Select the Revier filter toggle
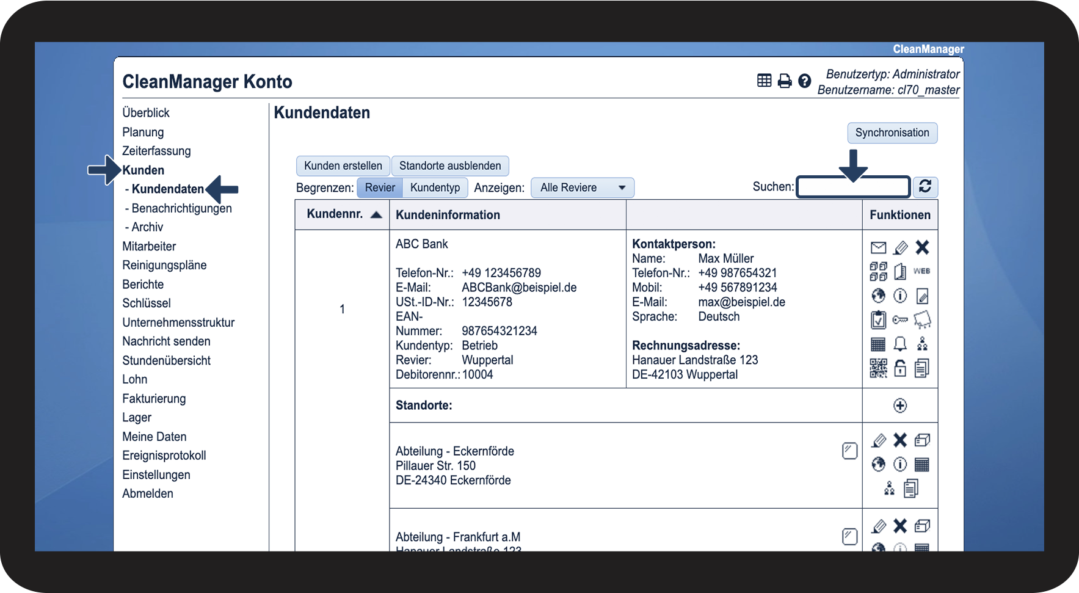Viewport: 1079px width, 593px height. (380, 187)
